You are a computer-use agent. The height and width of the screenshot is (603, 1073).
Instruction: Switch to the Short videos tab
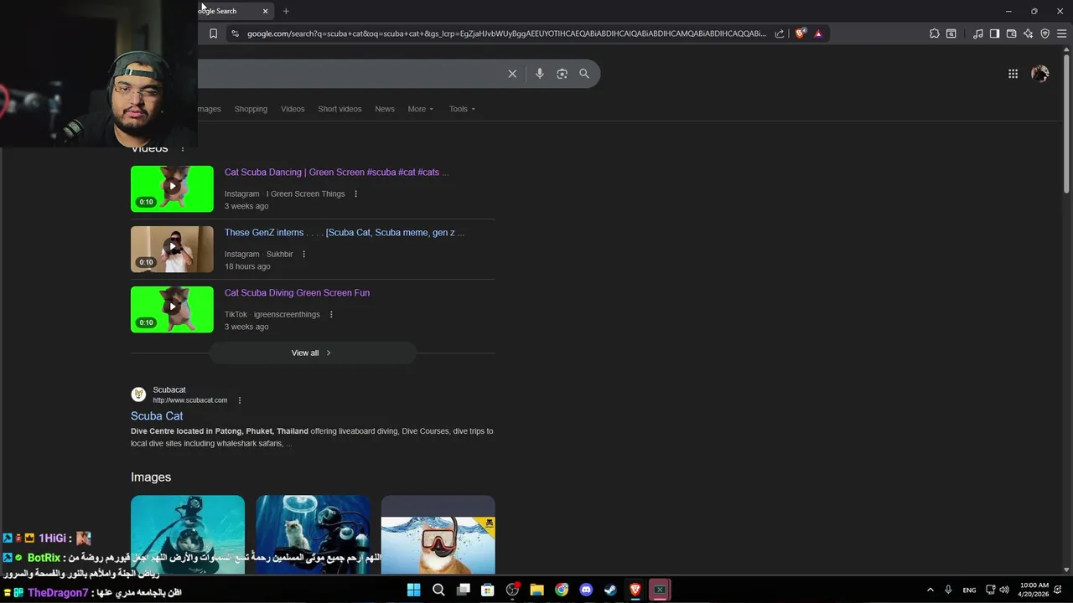click(340, 109)
